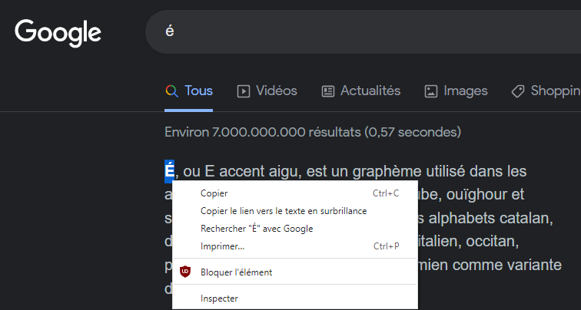Click the multicolor search icon beside Tous
Image resolution: width=581 pixels, height=310 pixels.
[x=172, y=91]
